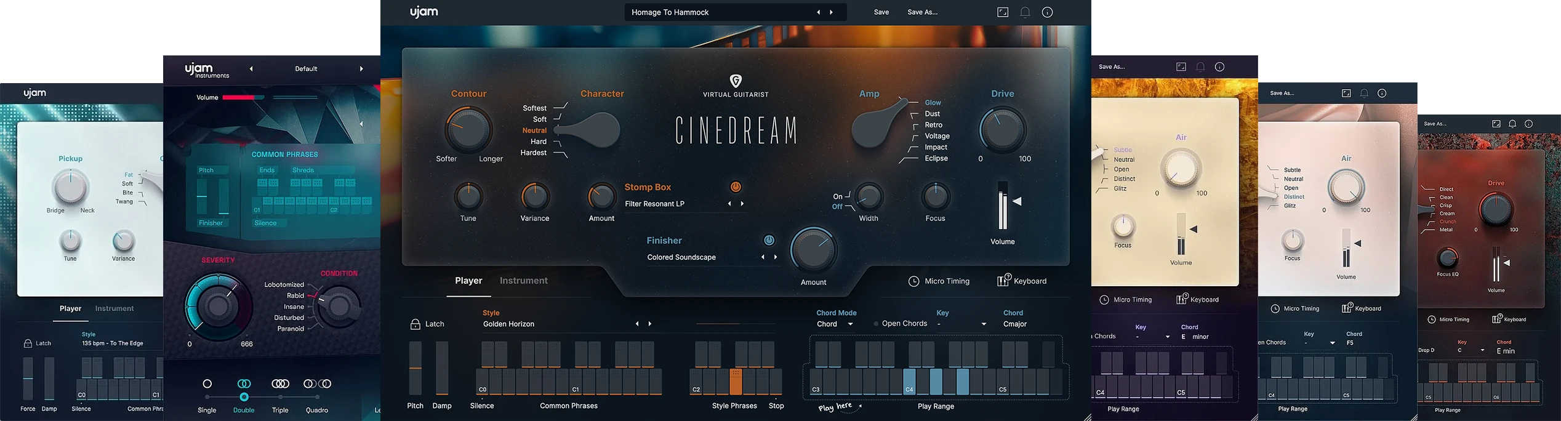This screenshot has height=421, width=1561.
Task: Enable Latch lock next to Golden Horizon style
Action: point(415,324)
